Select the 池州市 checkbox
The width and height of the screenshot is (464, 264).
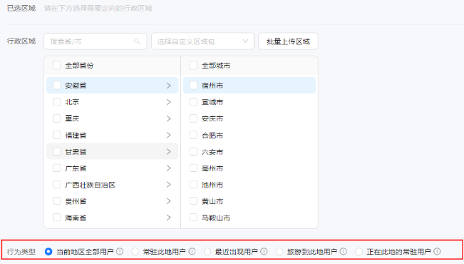point(193,185)
